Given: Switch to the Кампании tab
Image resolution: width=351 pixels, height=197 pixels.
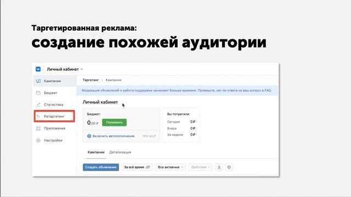Looking at the screenshot, I should point(96,152).
